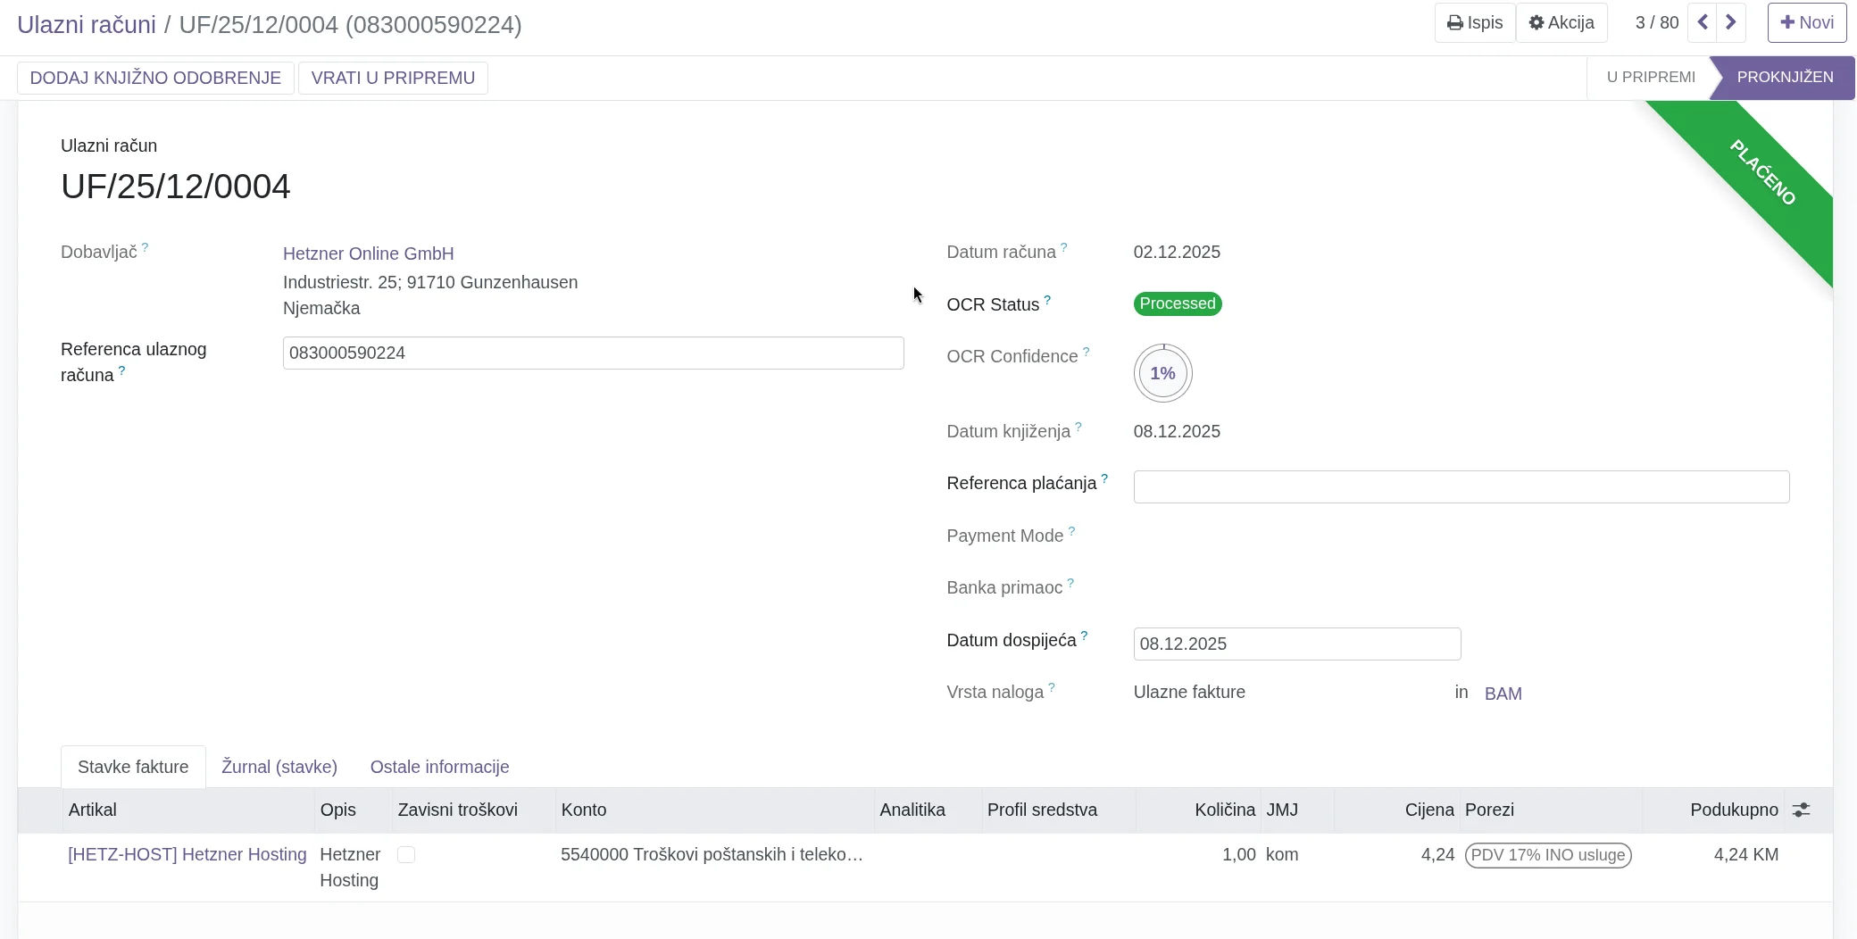Open the Akcija actions dropdown
The image size is (1857, 939).
click(x=1561, y=22)
